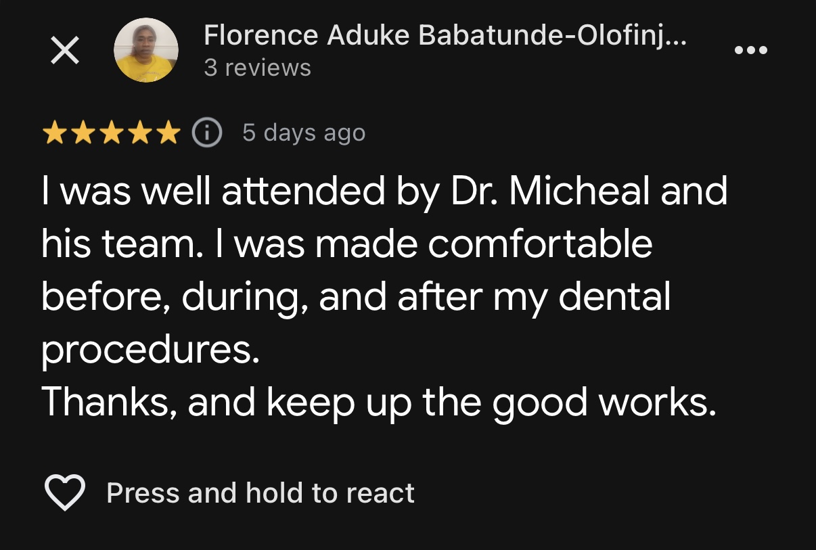This screenshot has height=550, width=816.
Task: Click the first rating star
Action: tap(54, 133)
